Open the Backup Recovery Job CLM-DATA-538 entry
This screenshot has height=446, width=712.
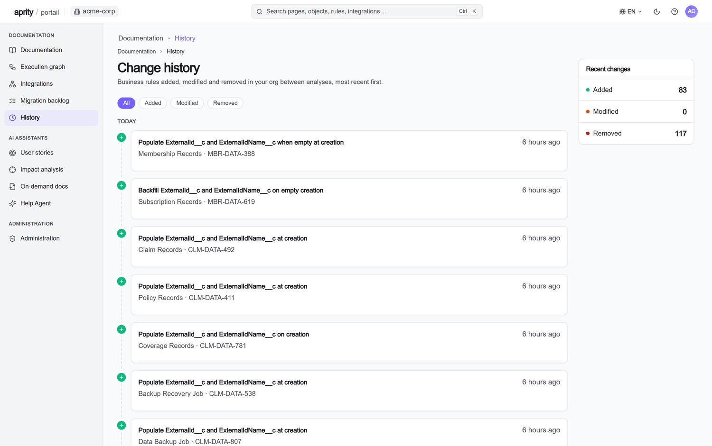(349, 391)
